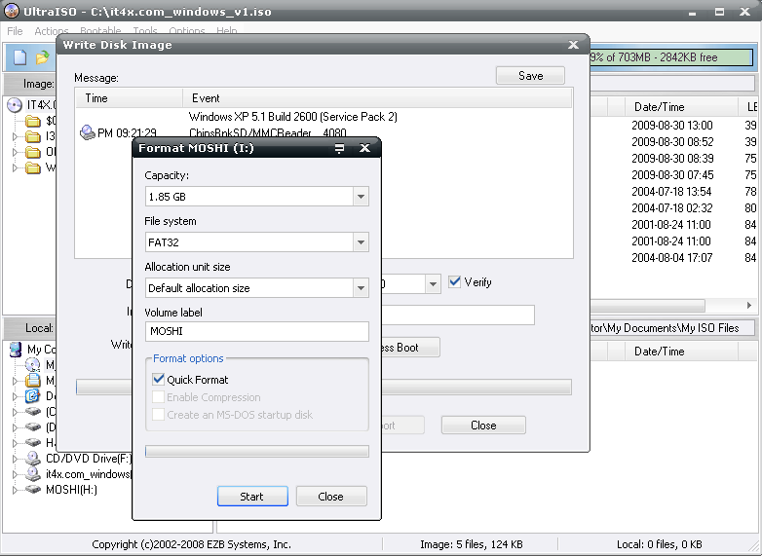The image size is (762, 556).
Task: Click title-bar button left of X in Format dialog
Action: [x=339, y=149]
